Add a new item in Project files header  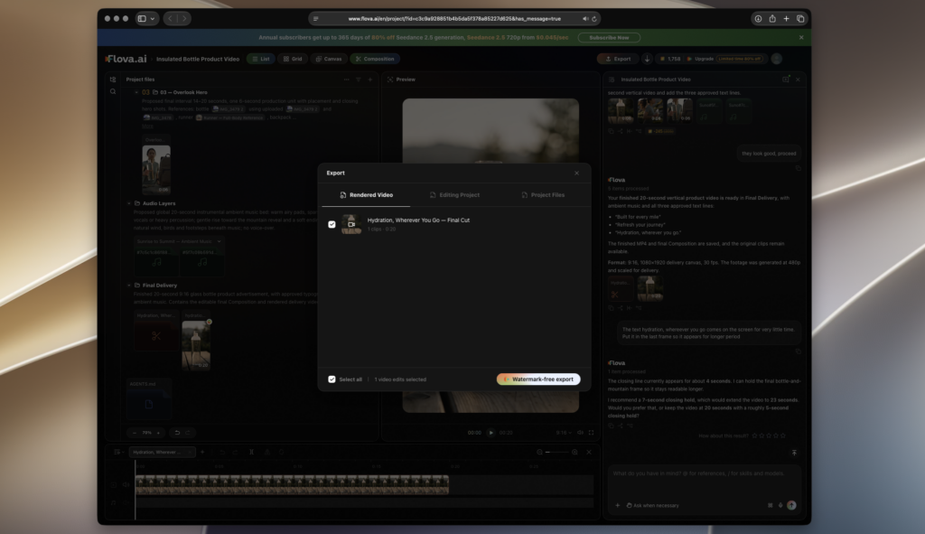369,80
